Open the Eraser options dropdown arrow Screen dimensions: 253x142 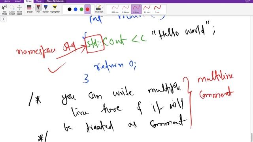click(33, 7)
